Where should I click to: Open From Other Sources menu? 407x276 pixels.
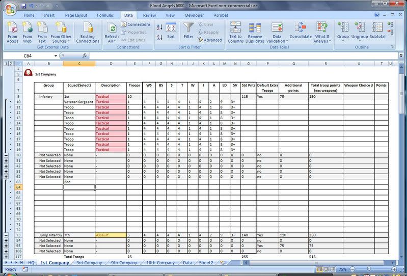61,33
